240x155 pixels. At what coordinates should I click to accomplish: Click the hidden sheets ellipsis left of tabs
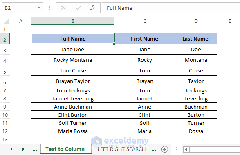coord(35,150)
